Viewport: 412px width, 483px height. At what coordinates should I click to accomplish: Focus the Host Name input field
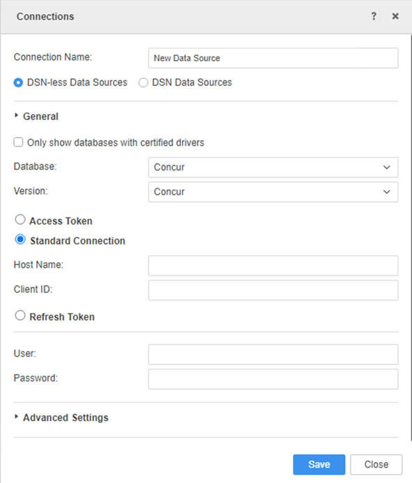(273, 266)
